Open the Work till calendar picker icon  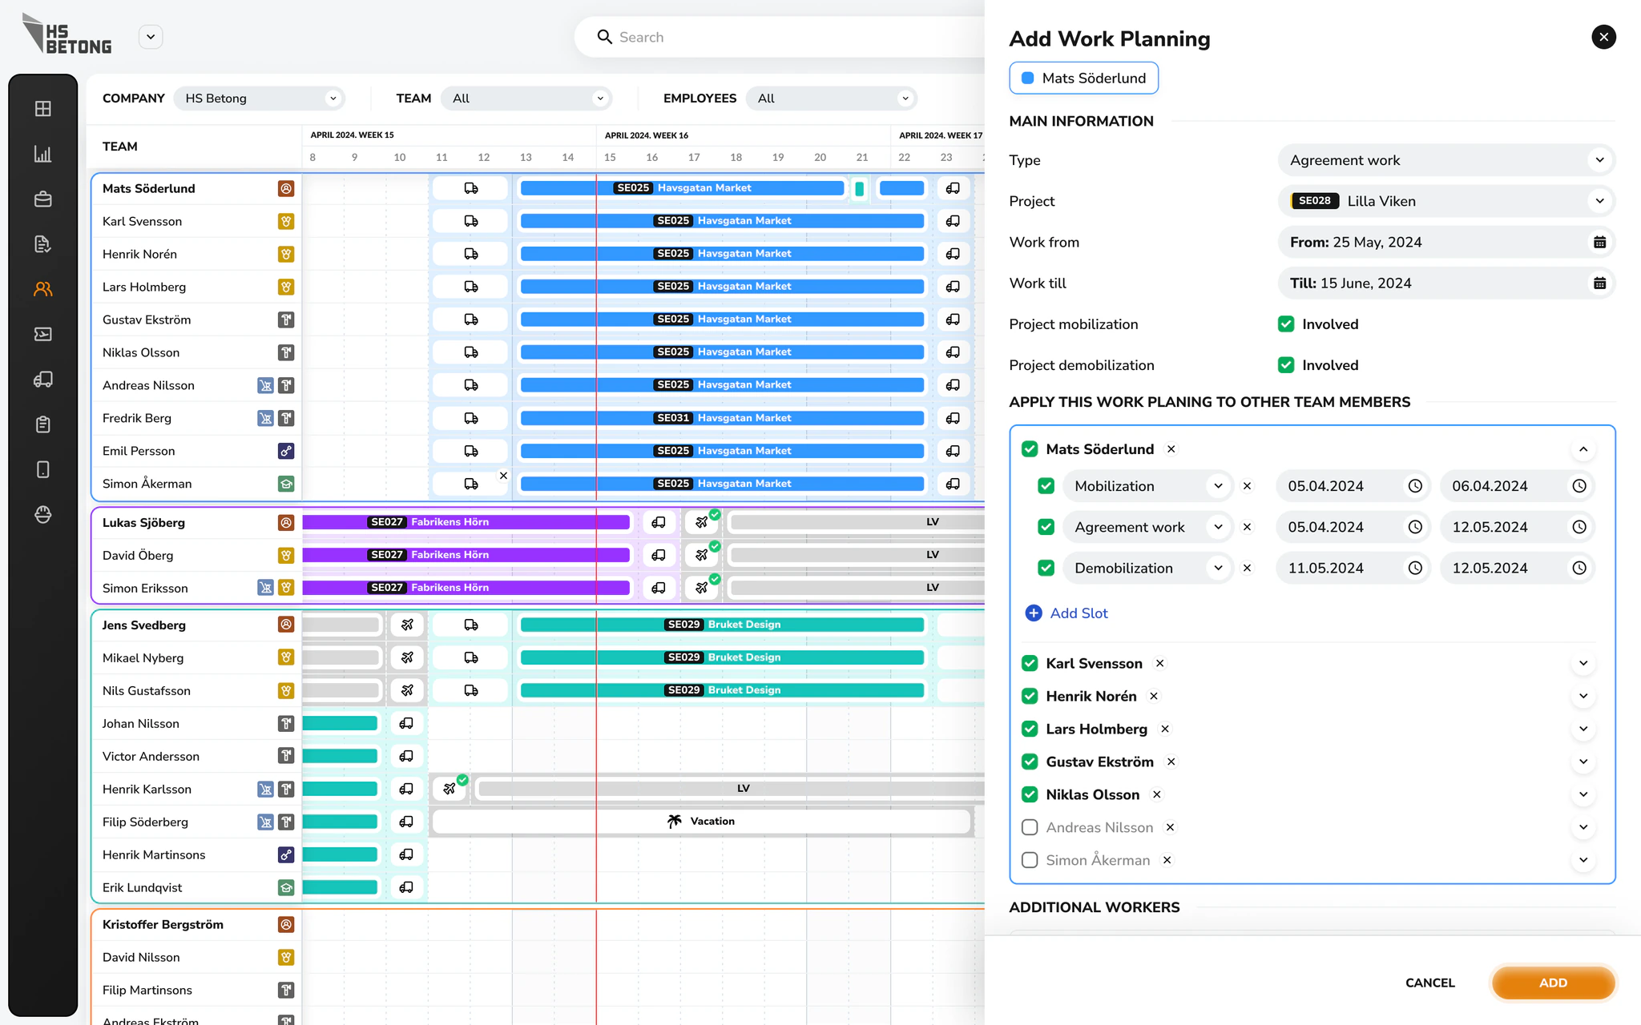(1599, 283)
